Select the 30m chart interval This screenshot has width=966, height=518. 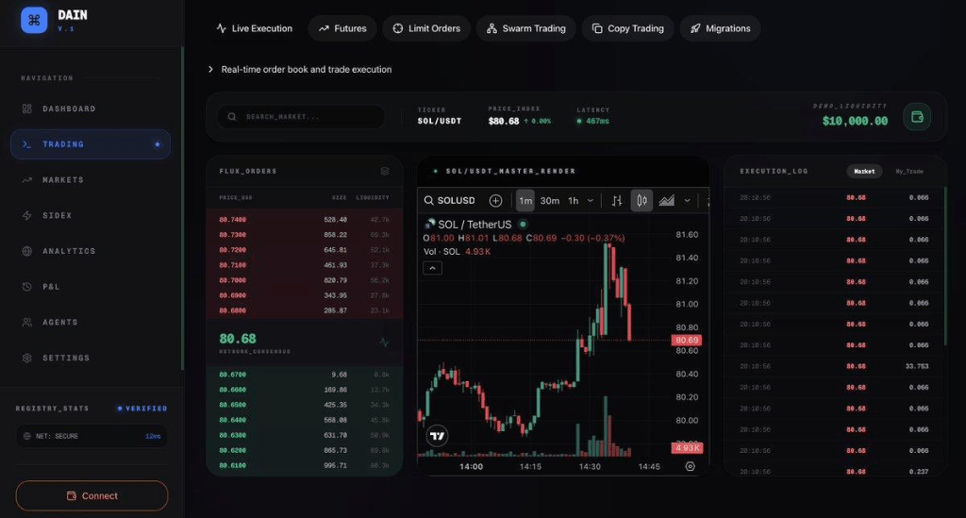click(x=550, y=201)
